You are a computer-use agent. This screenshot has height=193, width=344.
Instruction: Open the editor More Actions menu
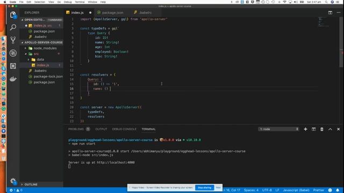pos(338,13)
